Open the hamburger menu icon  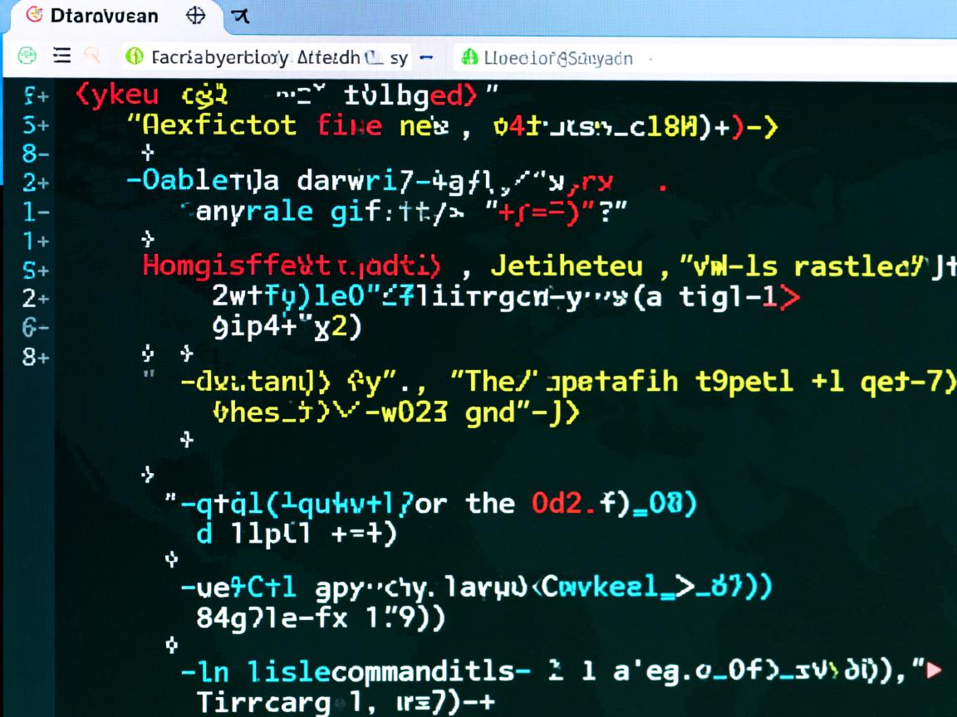coord(61,56)
